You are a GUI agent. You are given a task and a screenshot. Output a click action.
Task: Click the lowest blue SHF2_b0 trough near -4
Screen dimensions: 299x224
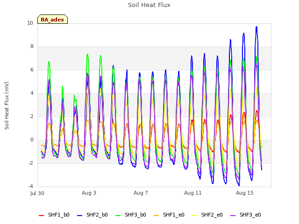point(239,185)
